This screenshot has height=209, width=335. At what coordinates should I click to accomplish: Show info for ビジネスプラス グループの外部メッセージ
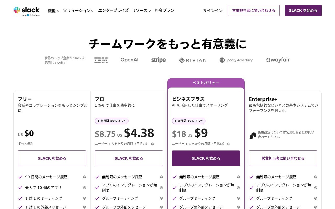238,207
